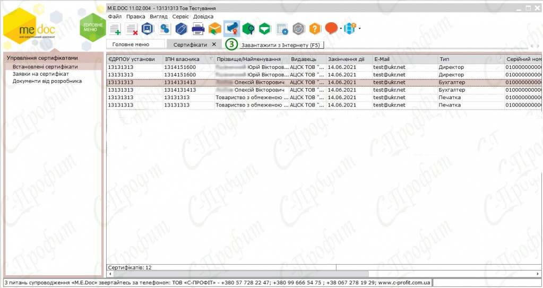
Task: Click www.c-profit.com.ua in the status bar
Action: click(x=403, y=283)
